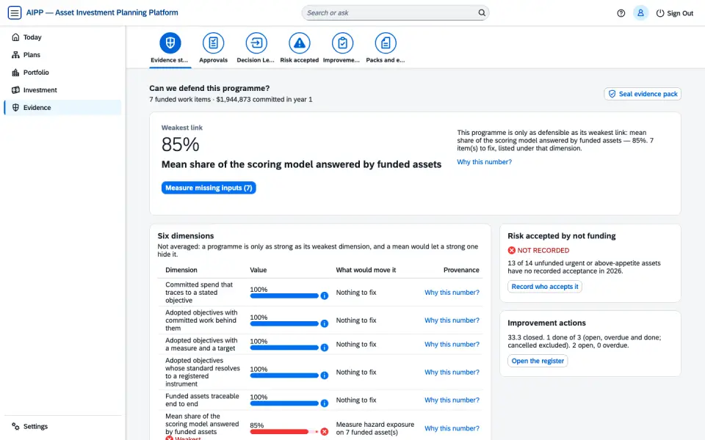Screen dimensions: 705x440
Task: Click the Six dimensions heading
Action: click(x=186, y=235)
